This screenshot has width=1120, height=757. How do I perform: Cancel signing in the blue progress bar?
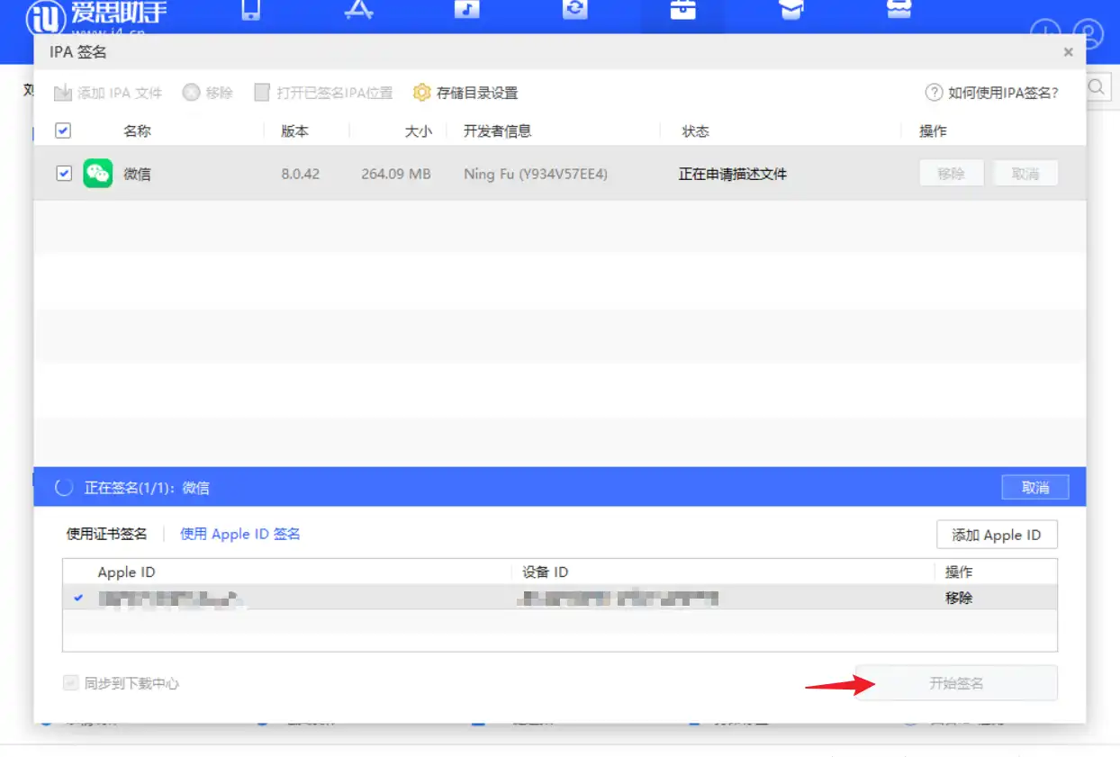[x=1034, y=487]
